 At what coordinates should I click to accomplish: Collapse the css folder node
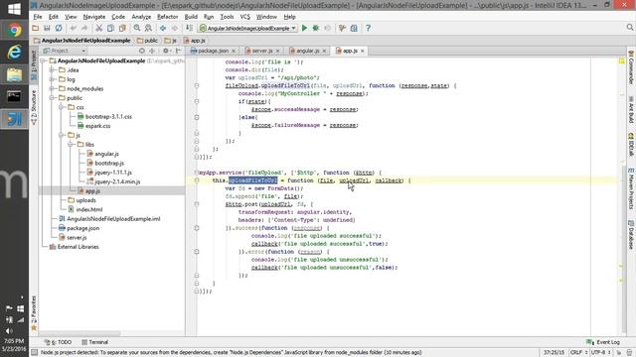coord(62,107)
